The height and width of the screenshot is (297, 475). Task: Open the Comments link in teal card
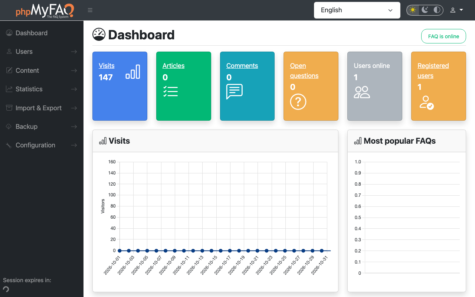242,66
